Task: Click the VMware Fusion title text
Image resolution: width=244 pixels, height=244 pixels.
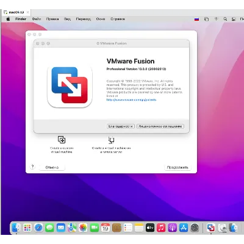Action: point(131,61)
